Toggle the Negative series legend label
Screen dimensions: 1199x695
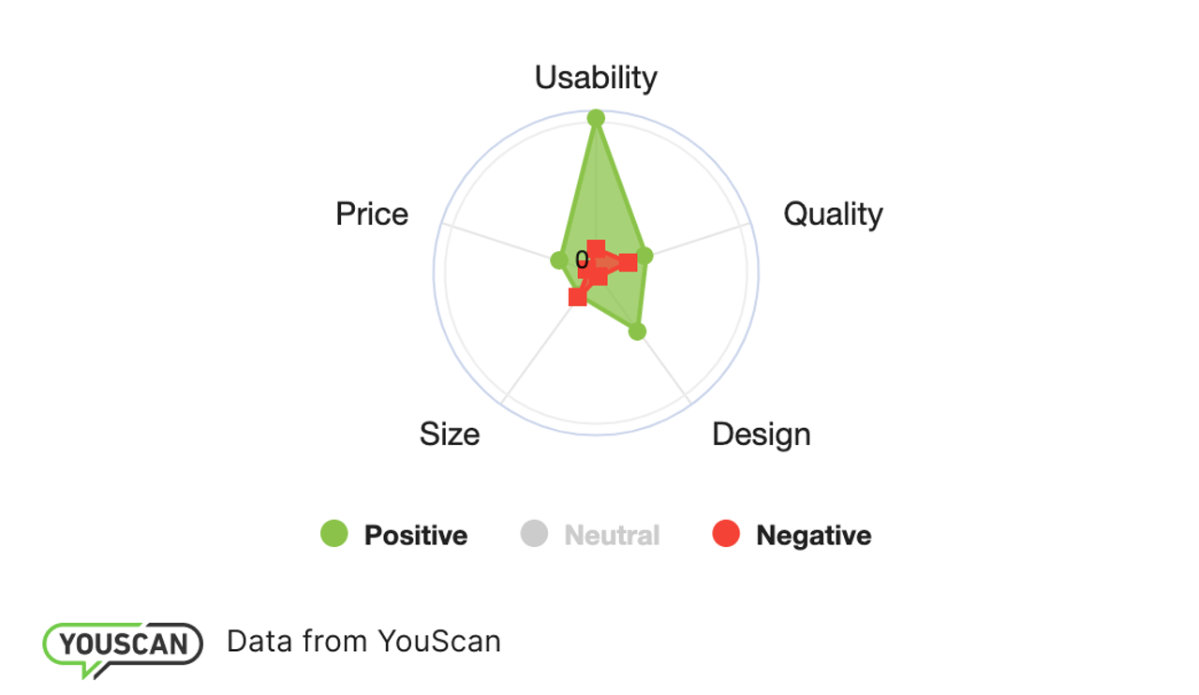click(813, 536)
